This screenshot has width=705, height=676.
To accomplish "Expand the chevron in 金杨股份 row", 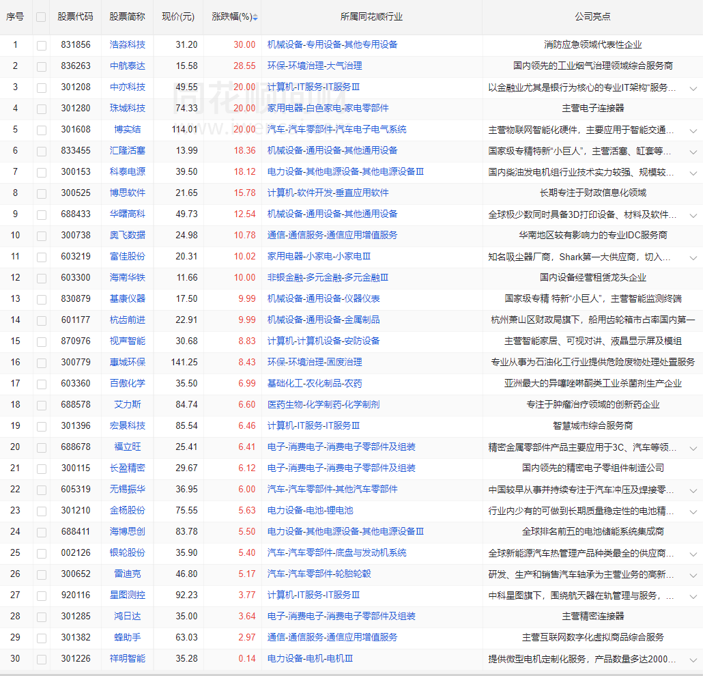I will point(693,512).
